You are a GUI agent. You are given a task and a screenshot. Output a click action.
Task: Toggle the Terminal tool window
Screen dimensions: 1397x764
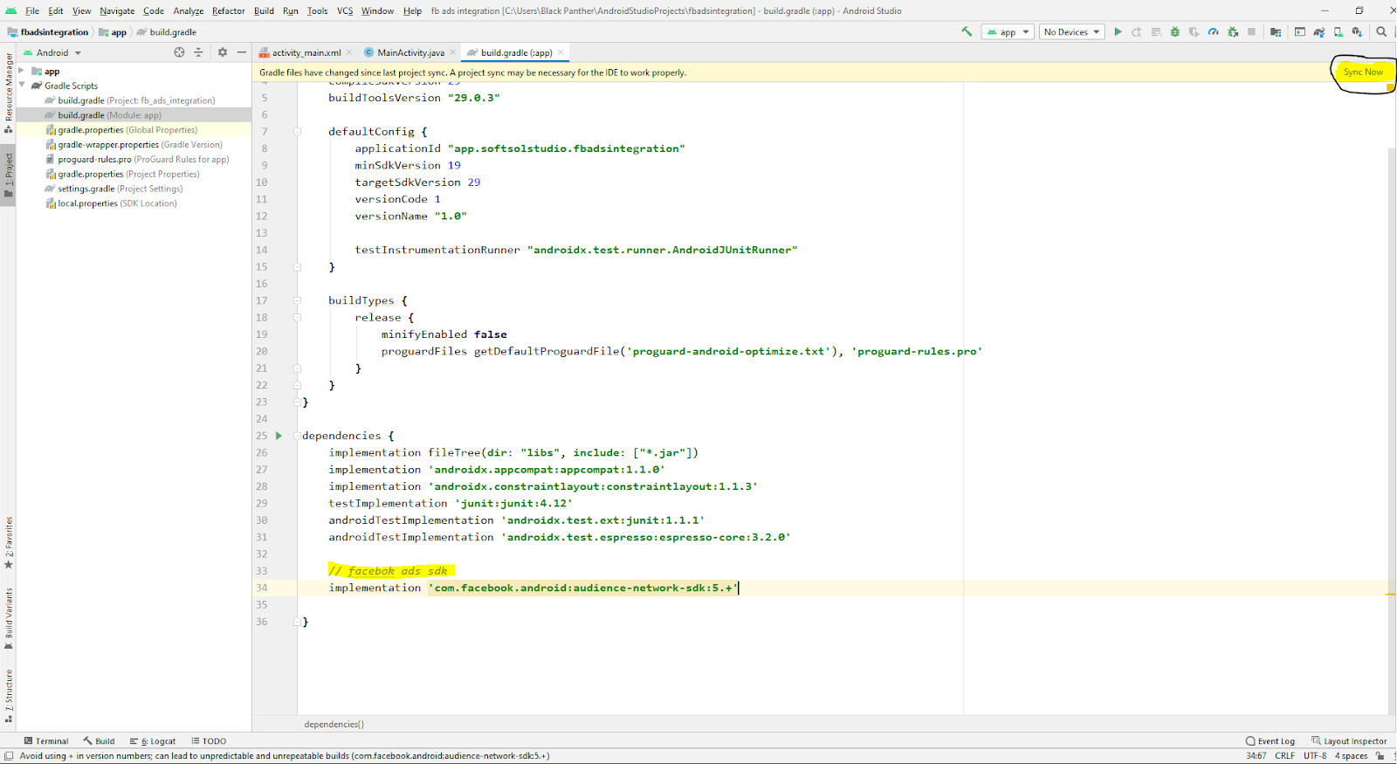pyautogui.click(x=46, y=740)
